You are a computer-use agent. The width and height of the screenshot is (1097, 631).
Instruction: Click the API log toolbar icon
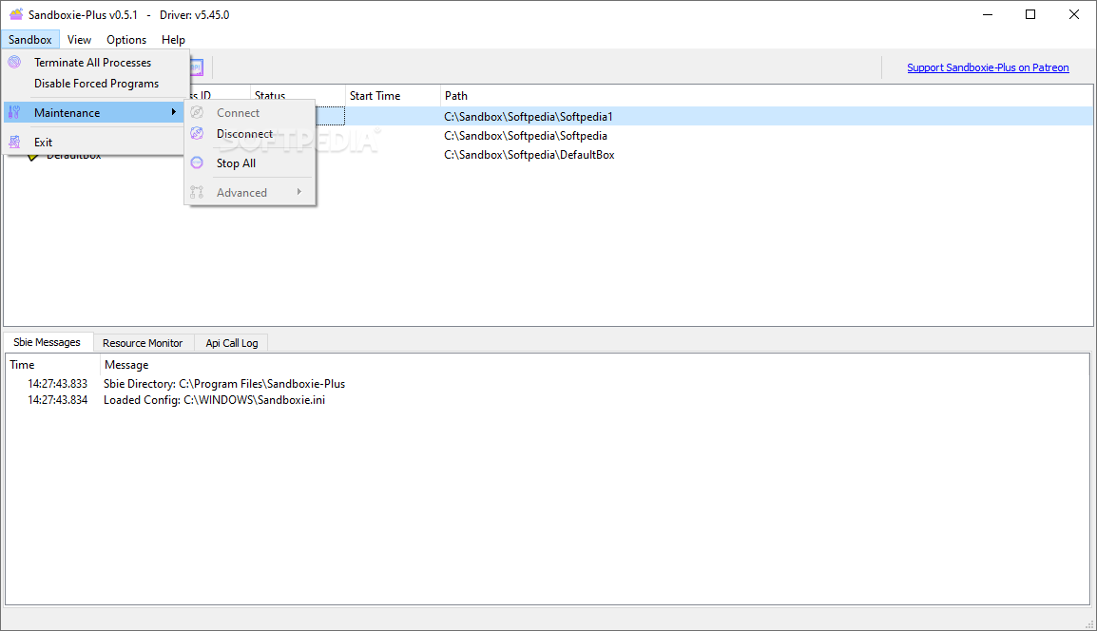point(197,67)
